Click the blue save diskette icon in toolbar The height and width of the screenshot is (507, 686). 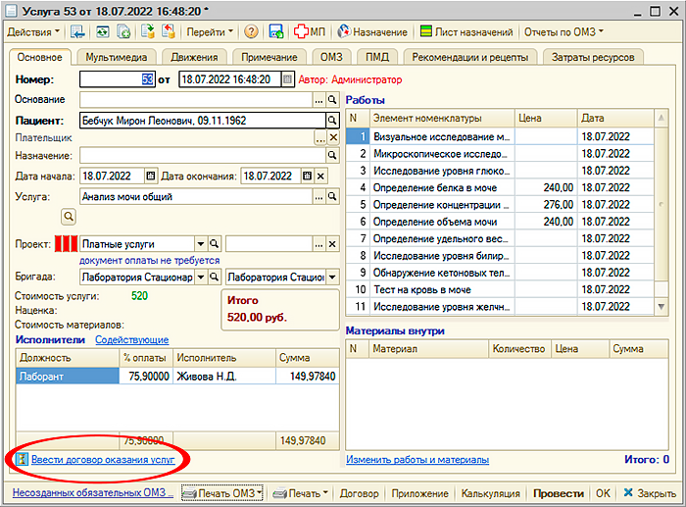point(276,32)
